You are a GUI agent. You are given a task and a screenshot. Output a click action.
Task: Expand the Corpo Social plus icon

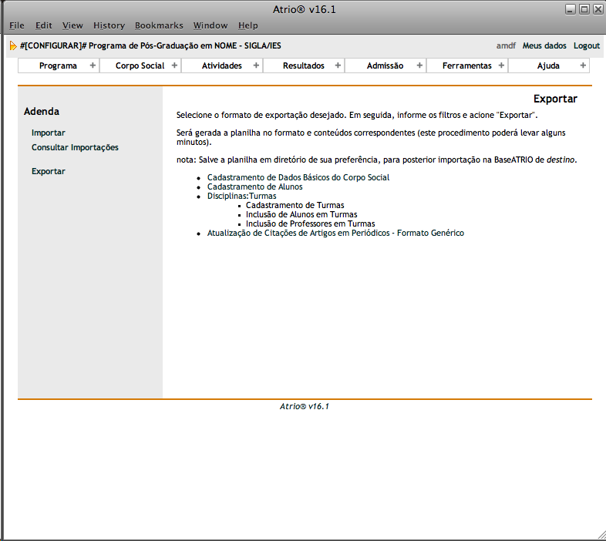(174, 66)
